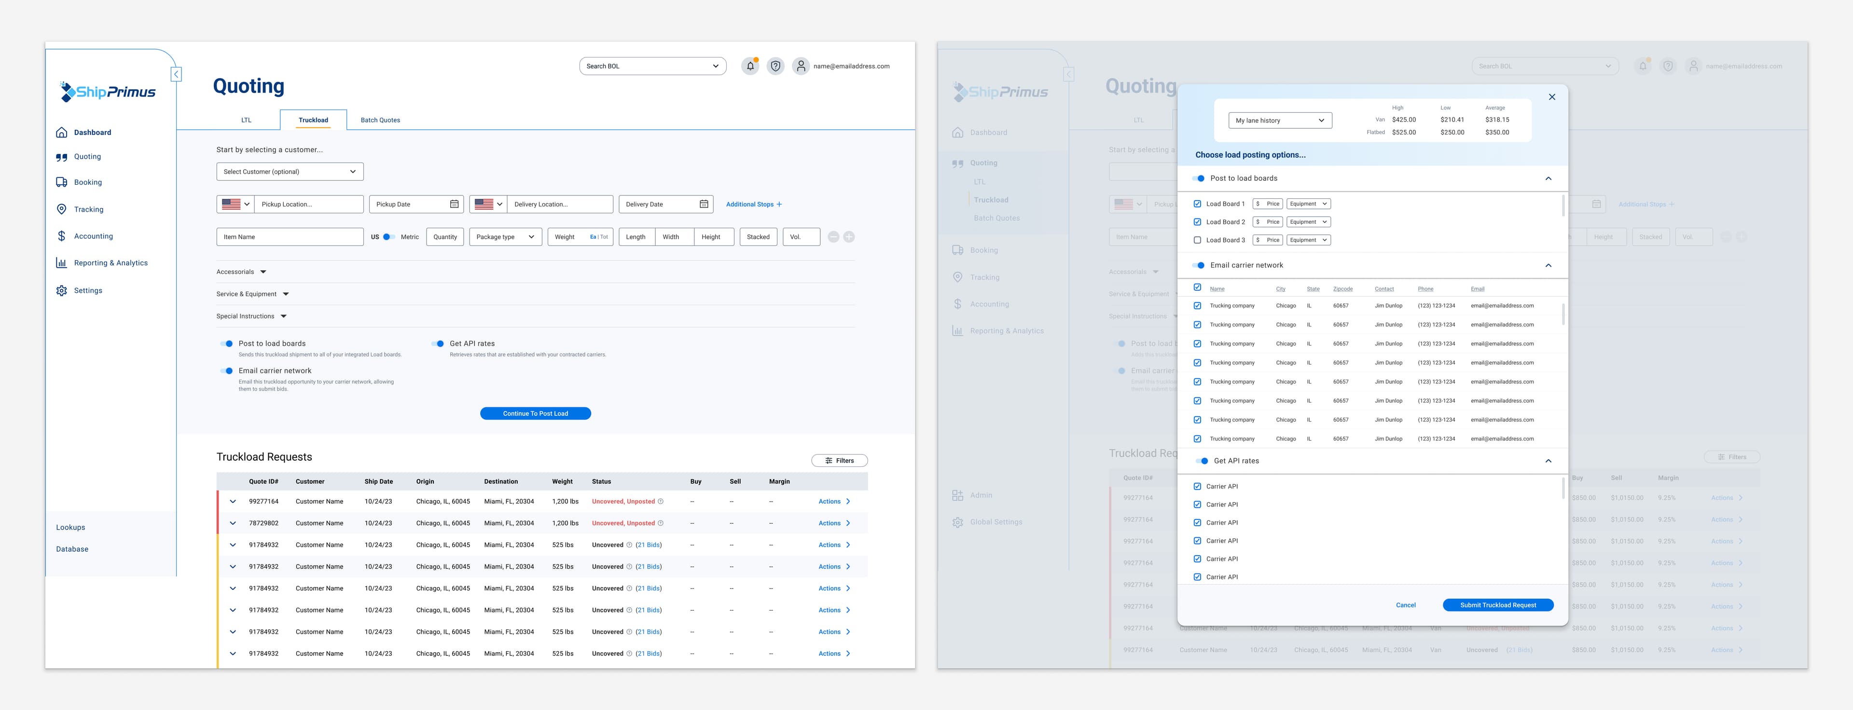
Task: Click the ShipPrimus logo in the left window
Action: point(108,91)
